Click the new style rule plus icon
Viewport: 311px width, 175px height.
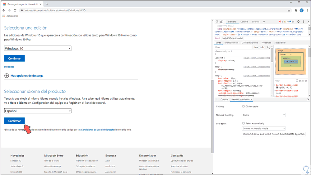pos(267,47)
